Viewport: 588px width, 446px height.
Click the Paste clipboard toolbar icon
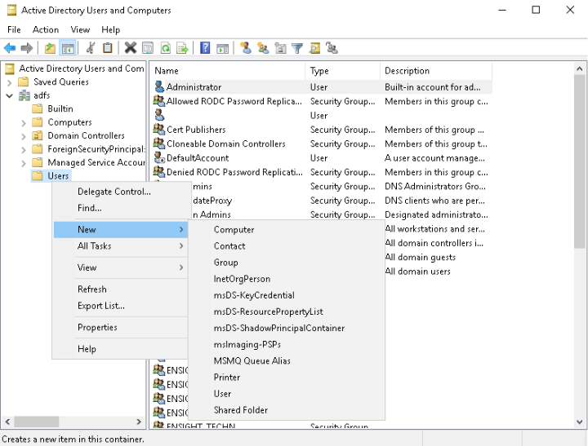[x=108, y=48]
